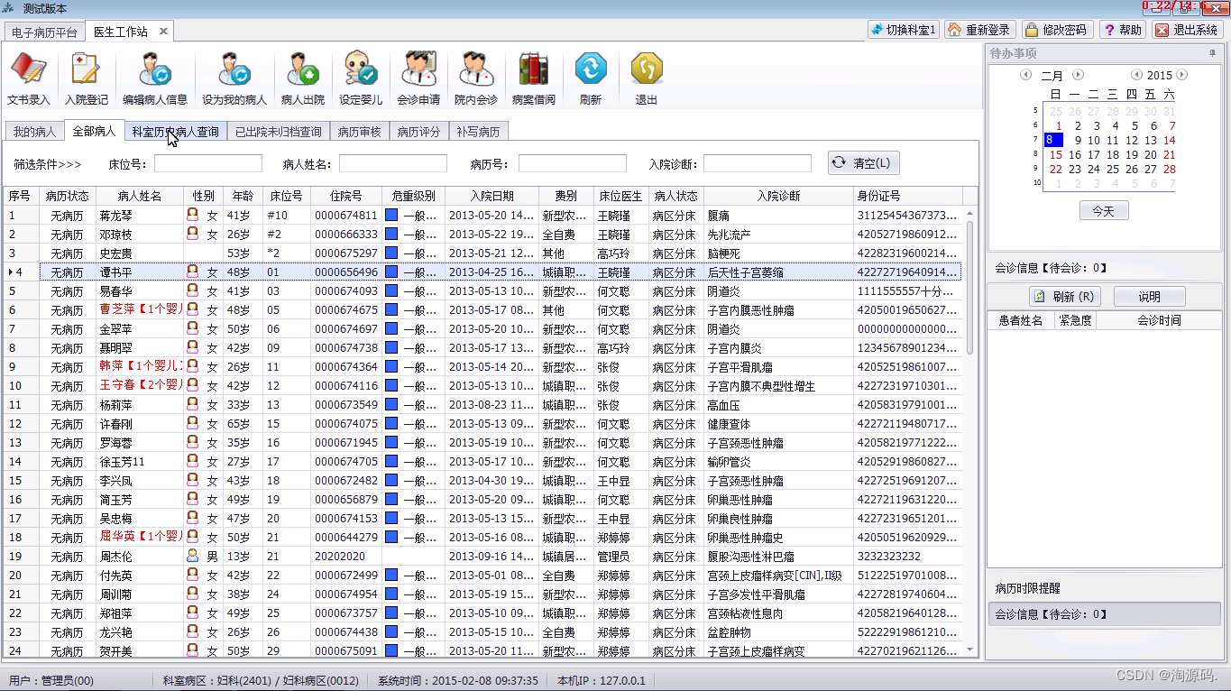
Task: Click 住院号 0000674075 cell
Action: click(346, 423)
